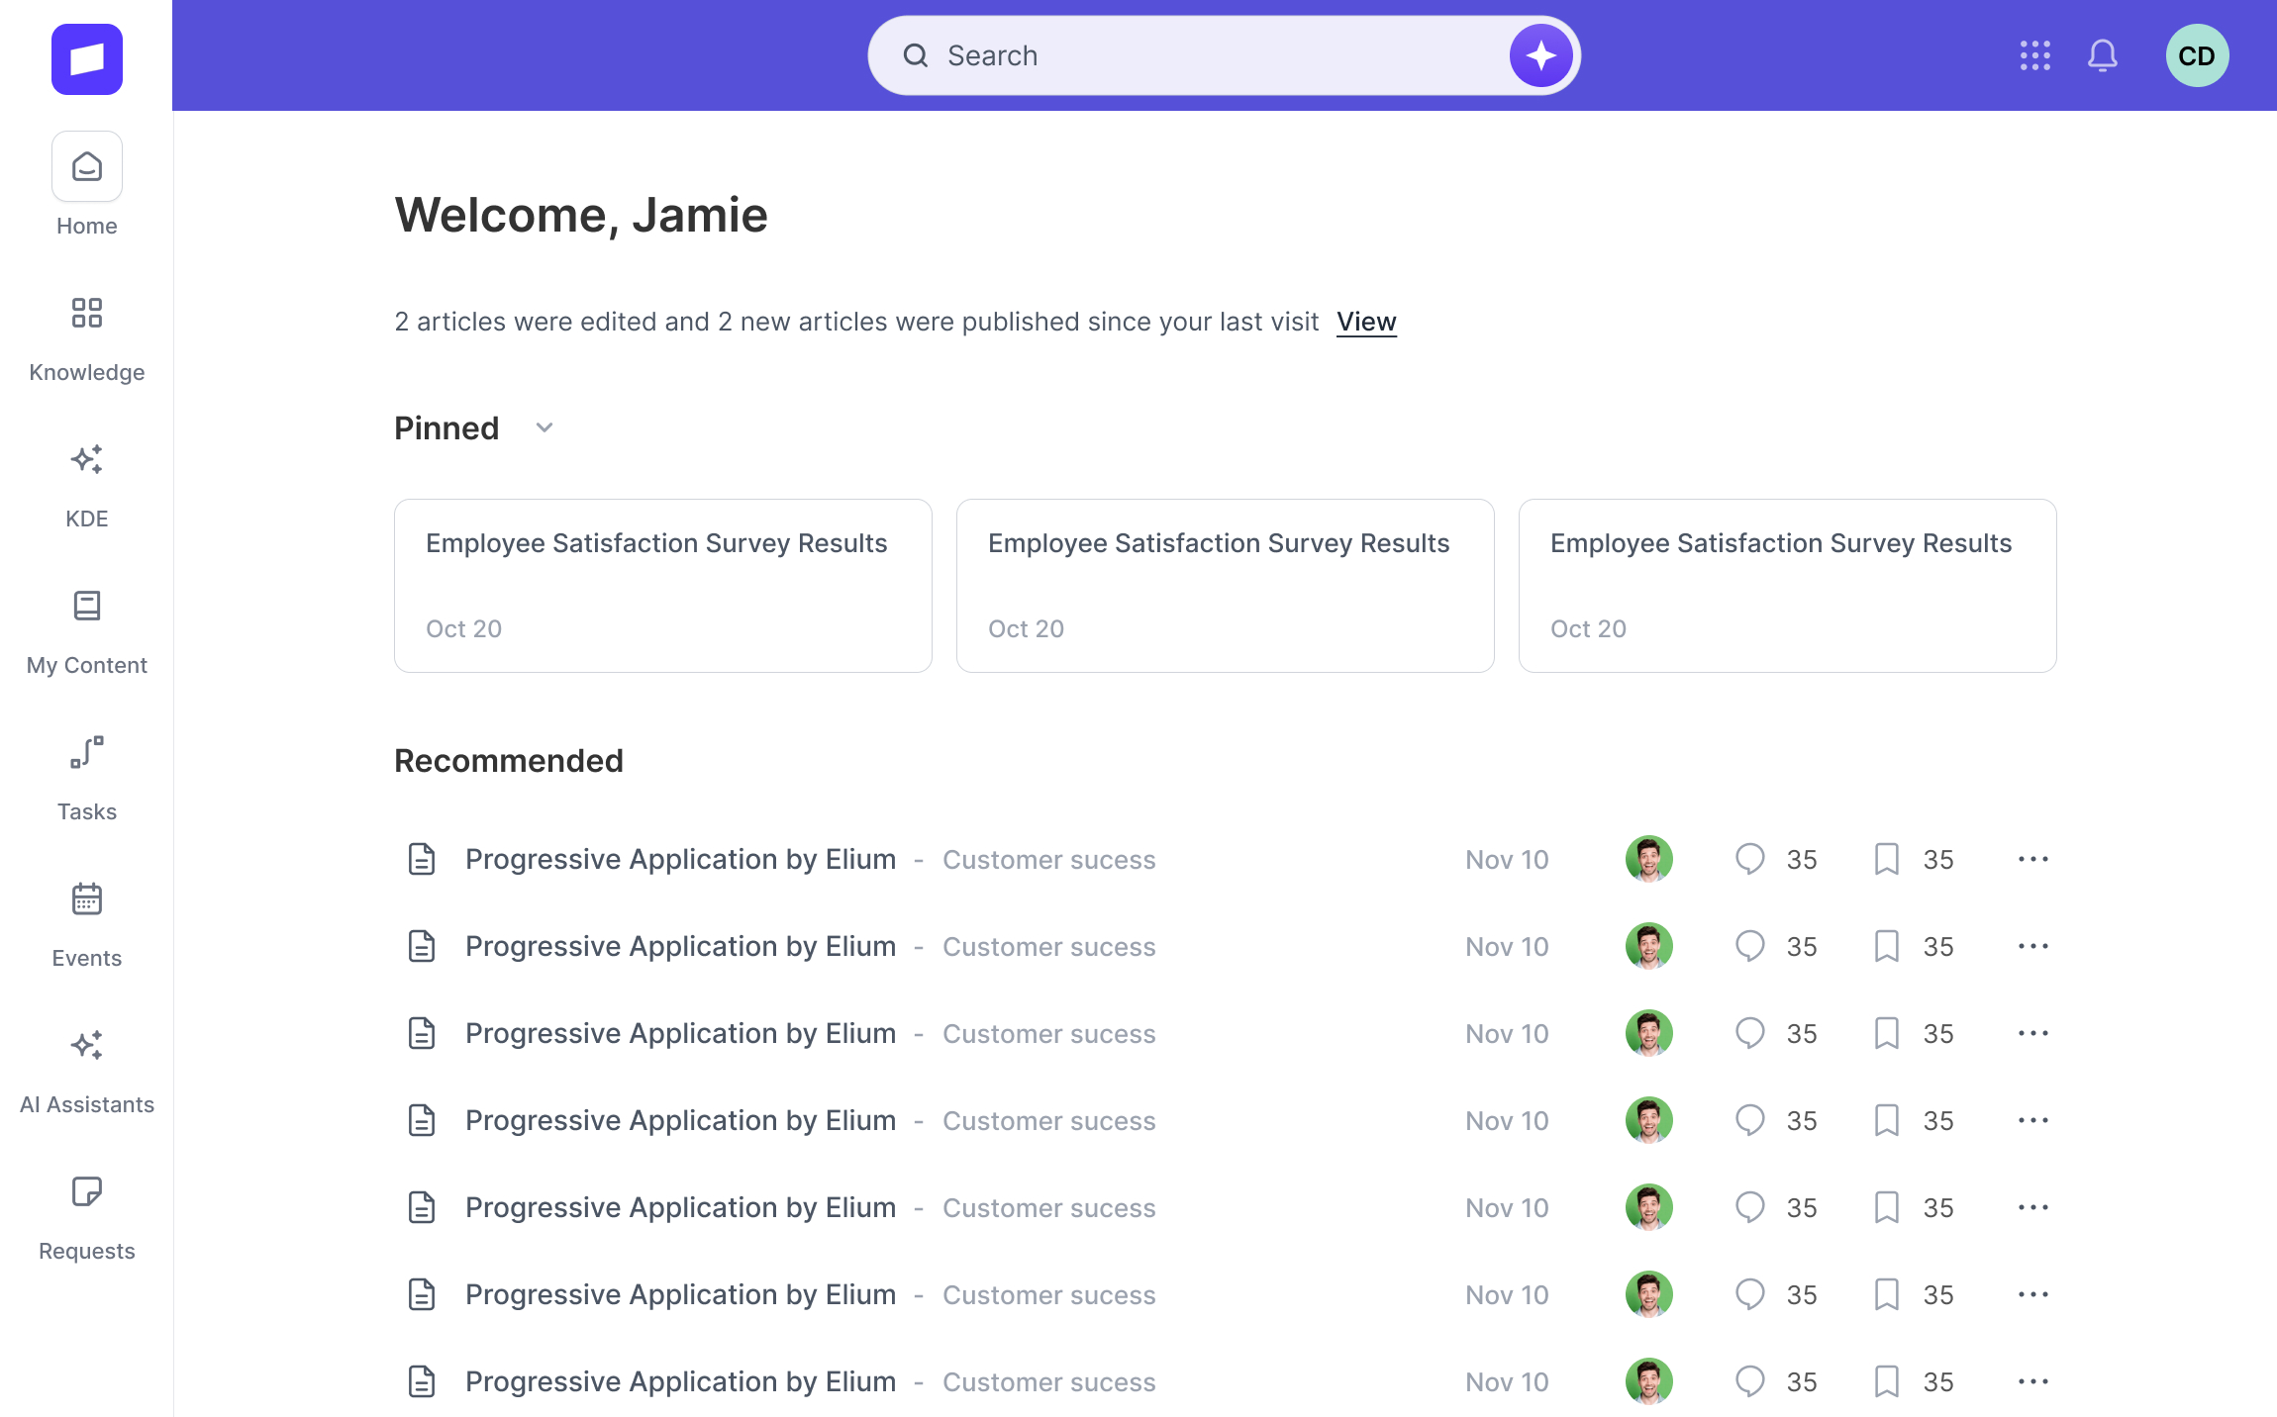
Task: Open the apps grid menu
Action: (2034, 55)
